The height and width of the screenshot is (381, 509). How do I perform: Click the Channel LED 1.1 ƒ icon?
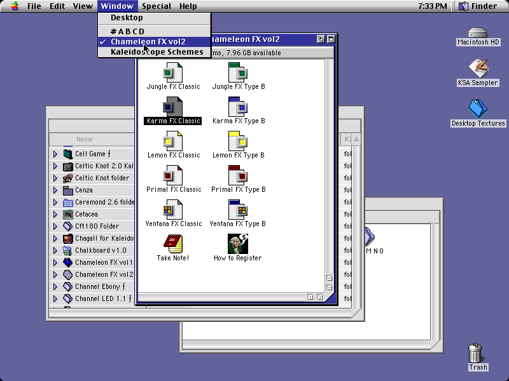[x=67, y=298]
